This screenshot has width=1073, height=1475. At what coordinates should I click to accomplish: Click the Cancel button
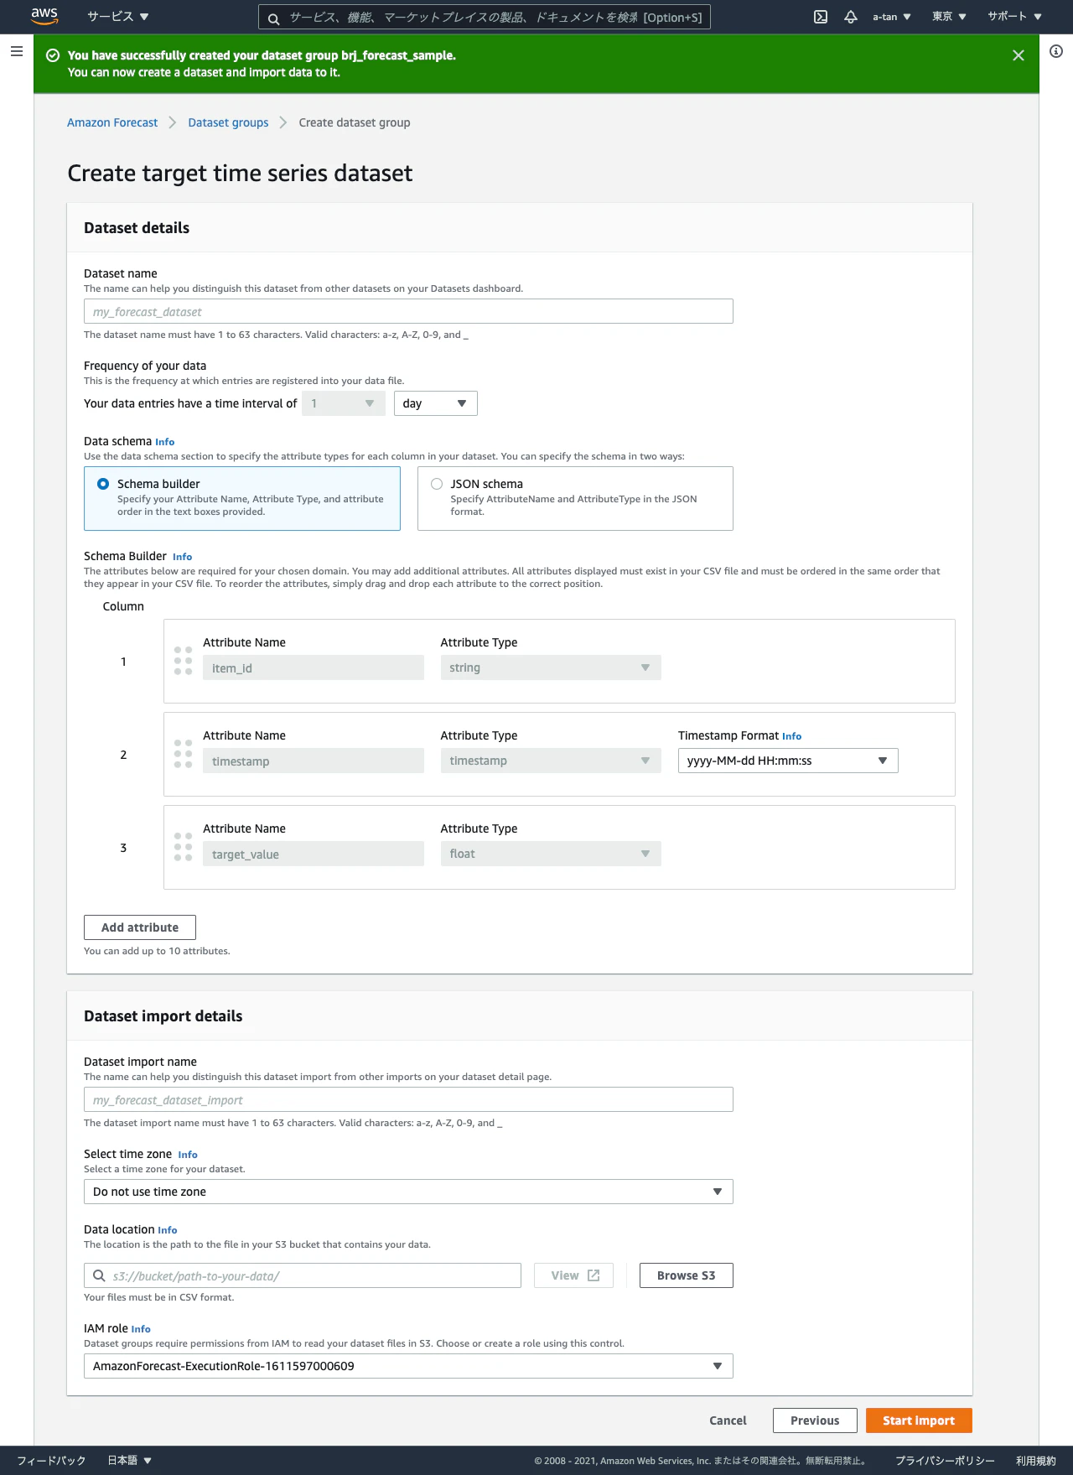tap(728, 1420)
